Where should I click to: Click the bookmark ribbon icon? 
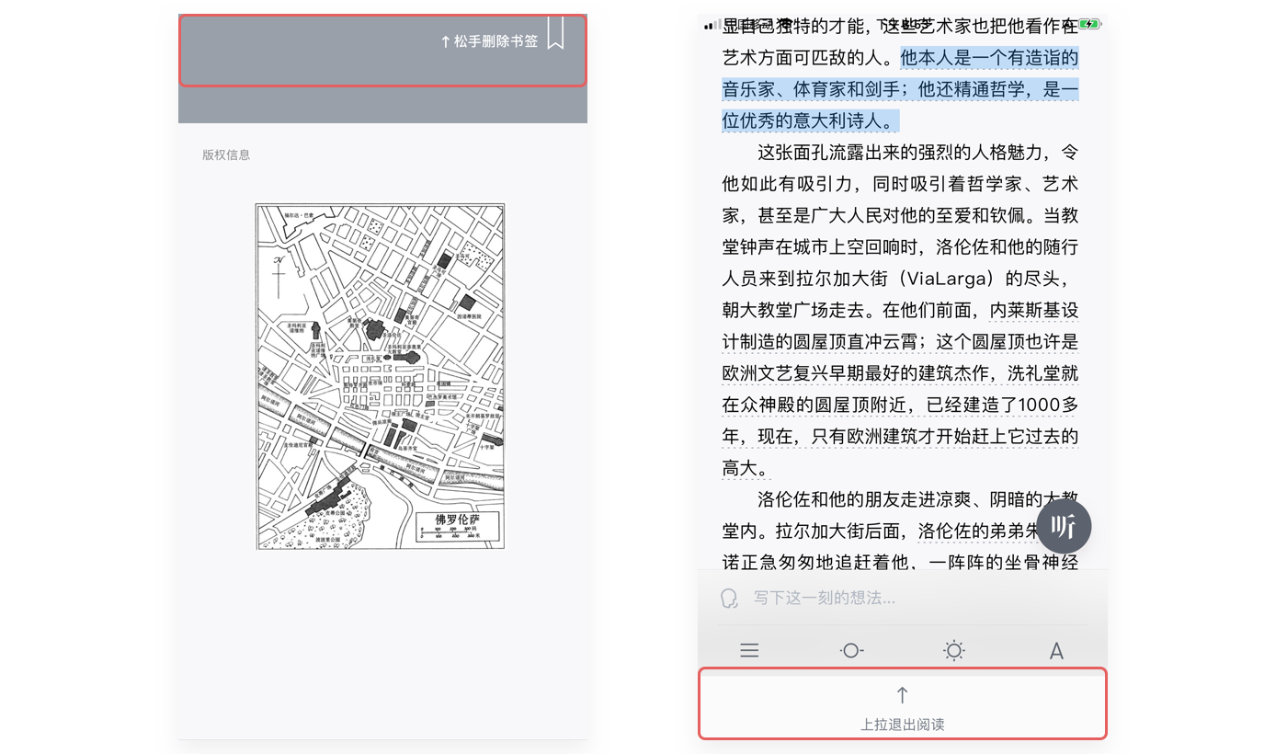(555, 33)
